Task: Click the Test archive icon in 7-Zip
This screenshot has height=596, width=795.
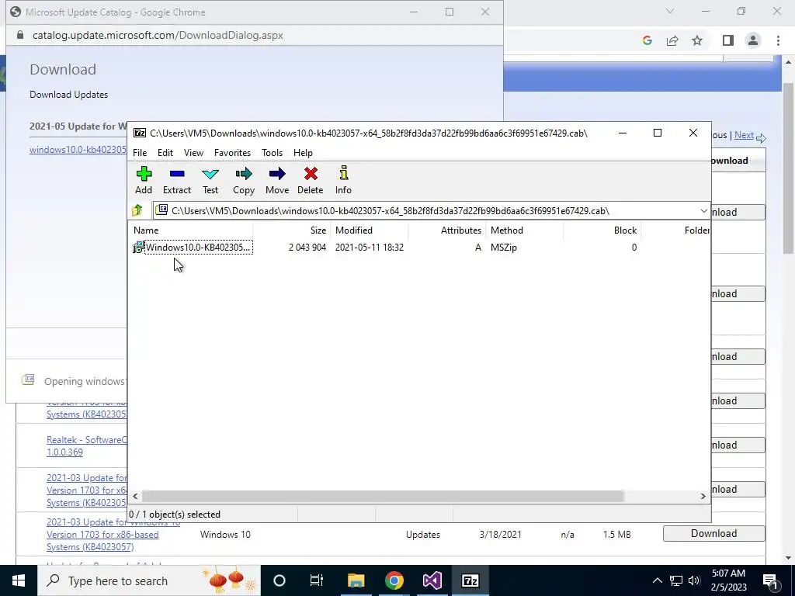Action: point(210,180)
